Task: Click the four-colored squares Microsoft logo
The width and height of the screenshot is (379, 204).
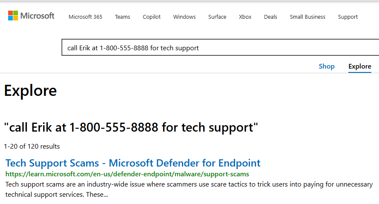Action: 13,16
